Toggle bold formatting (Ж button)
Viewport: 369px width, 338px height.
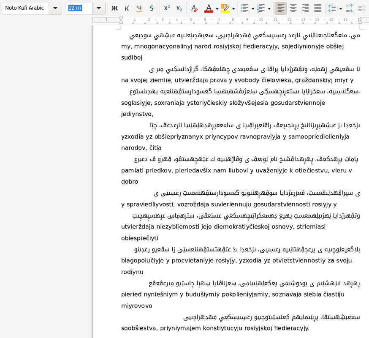click(114, 8)
